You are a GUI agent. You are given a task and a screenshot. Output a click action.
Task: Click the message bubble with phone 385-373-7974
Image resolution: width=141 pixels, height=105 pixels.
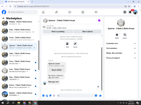pos(56,77)
